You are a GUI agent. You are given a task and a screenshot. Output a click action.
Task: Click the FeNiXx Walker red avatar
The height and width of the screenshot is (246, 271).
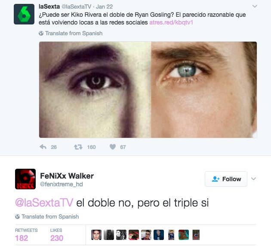pyautogui.click(x=25, y=179)
